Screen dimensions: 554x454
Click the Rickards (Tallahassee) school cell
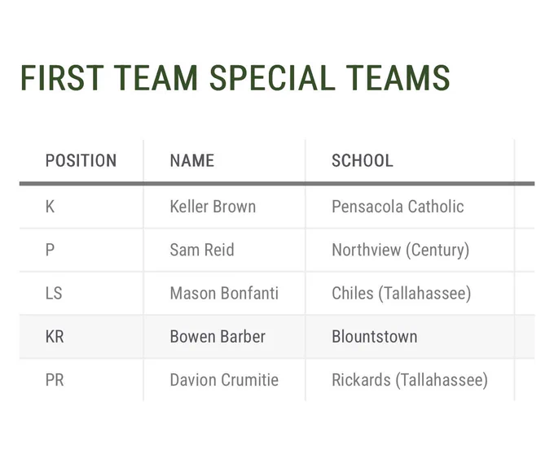[x=410, y=380]
